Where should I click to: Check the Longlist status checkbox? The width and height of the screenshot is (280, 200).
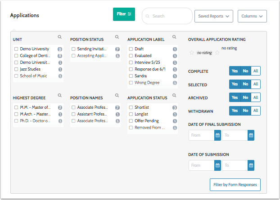click(x=131, y=114)
